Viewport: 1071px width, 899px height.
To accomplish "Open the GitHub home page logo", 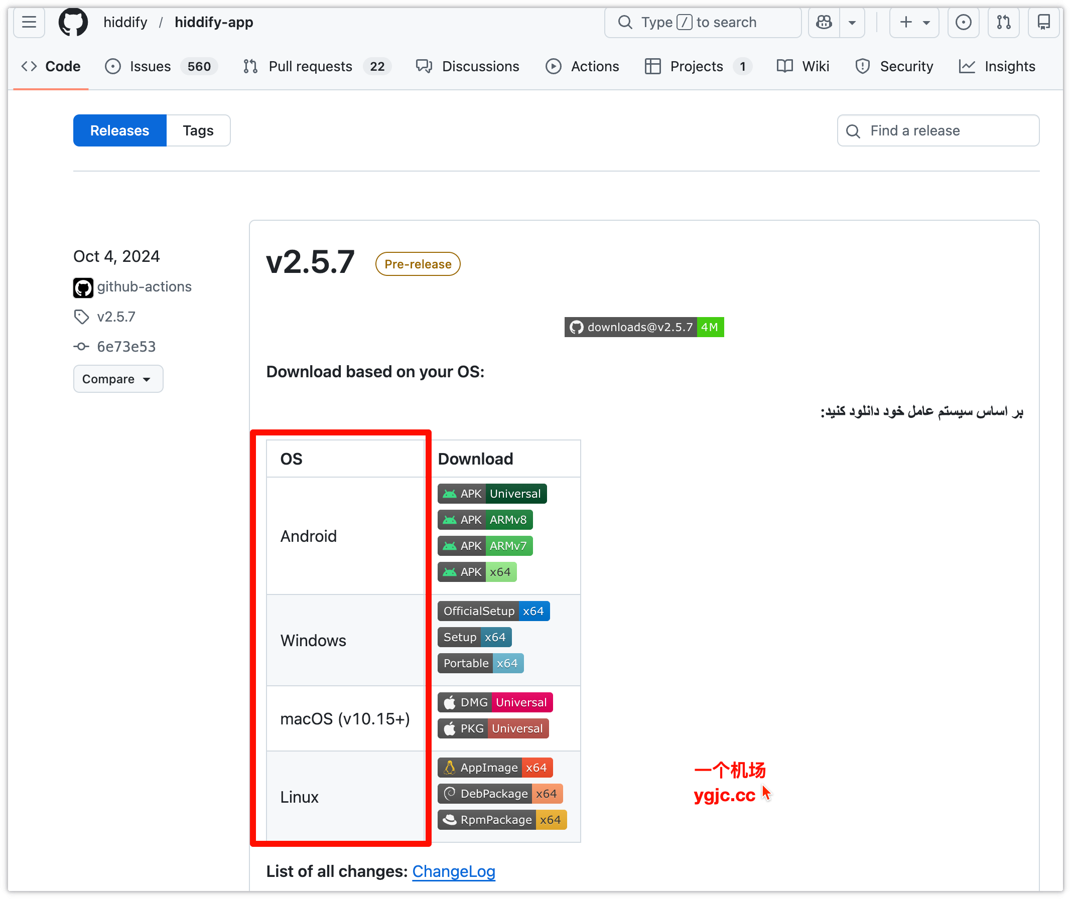I will tap(72, 22).
